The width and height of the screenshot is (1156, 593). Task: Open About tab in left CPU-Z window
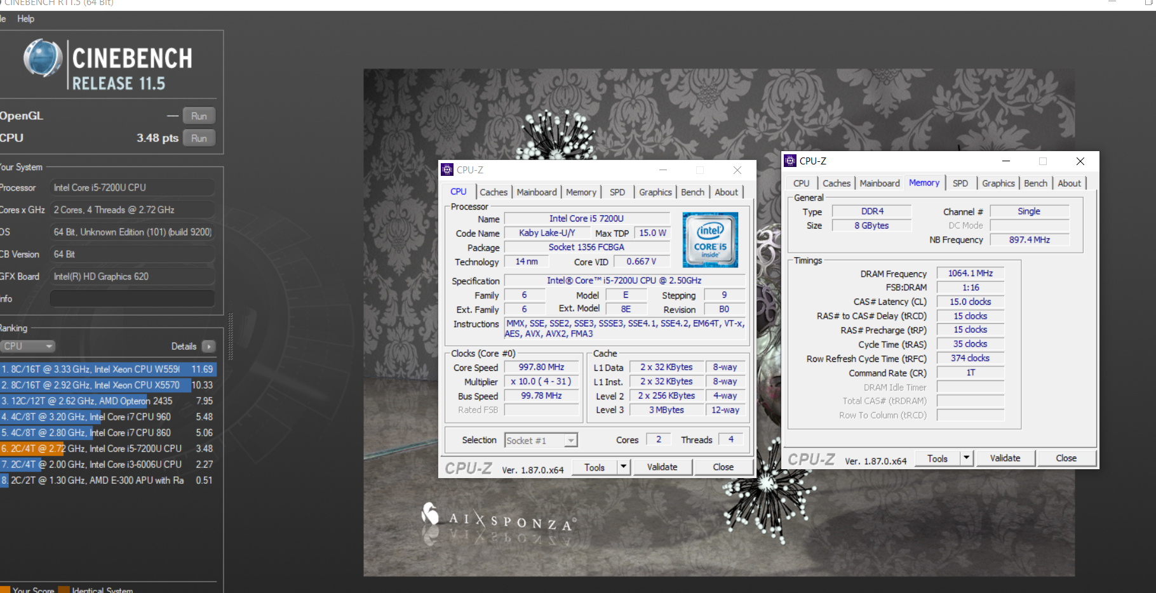tap(727, 192)
